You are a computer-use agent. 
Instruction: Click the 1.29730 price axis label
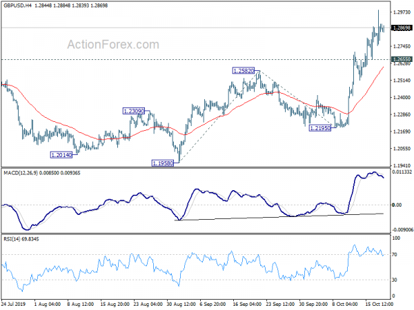click(x=402, y=12)
